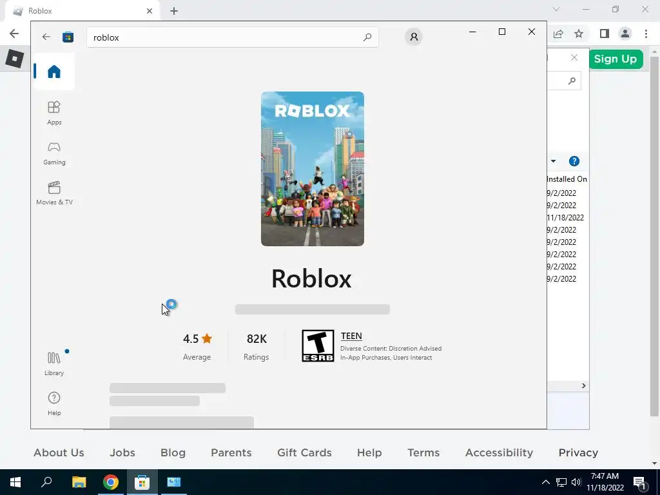Close the background Programs window
Screen dimensions: 660x495
(x=574, y=57)
